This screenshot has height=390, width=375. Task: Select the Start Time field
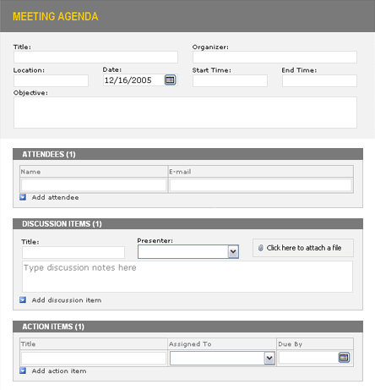coord(230,81)
